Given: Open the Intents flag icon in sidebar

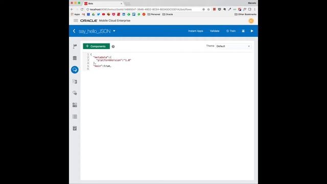Looking at the screenshot, I should (x=75, y=47).
